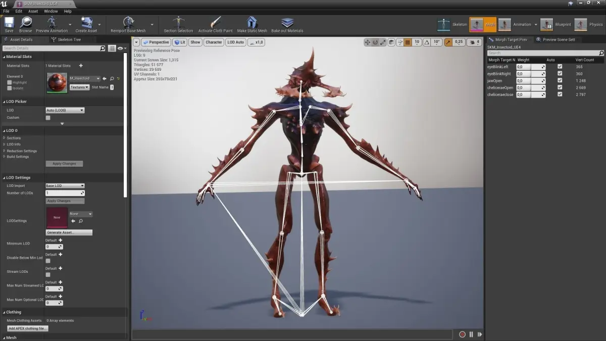Select the rotate gizmo mode in viewport
The height and width of the screenshot is (341, 606).
pyautogui.click(x=375, y=42)
